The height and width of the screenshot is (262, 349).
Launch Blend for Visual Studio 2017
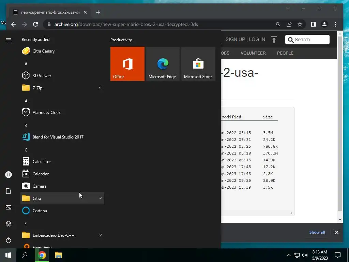(62, 137)
